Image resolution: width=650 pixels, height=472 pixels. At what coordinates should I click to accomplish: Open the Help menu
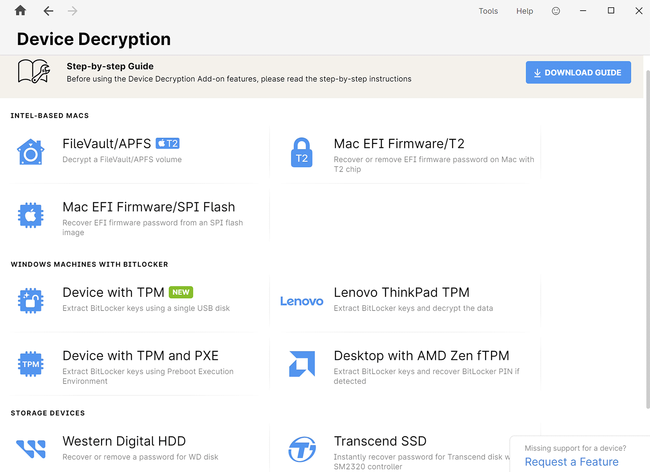[x=524, y=11]
